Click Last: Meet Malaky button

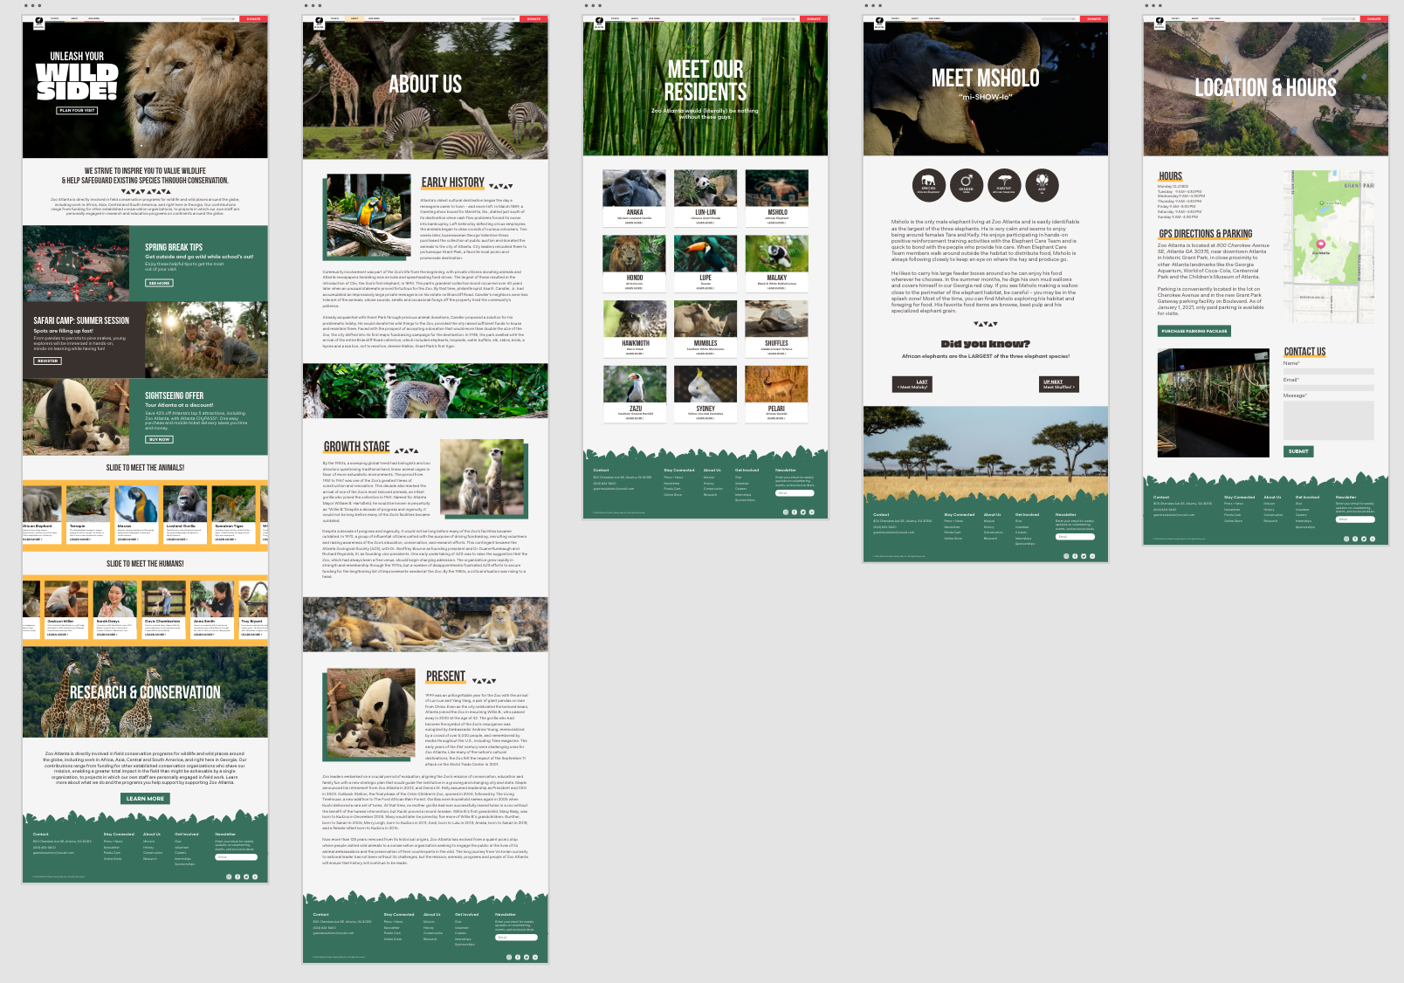(x=912, y=384)
